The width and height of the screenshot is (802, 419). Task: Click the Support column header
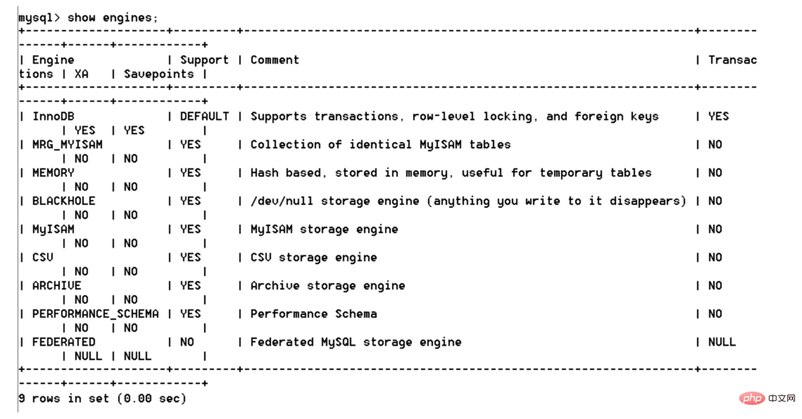click(204, 60)
